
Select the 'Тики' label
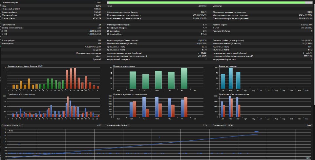click(x=109, y=6)
